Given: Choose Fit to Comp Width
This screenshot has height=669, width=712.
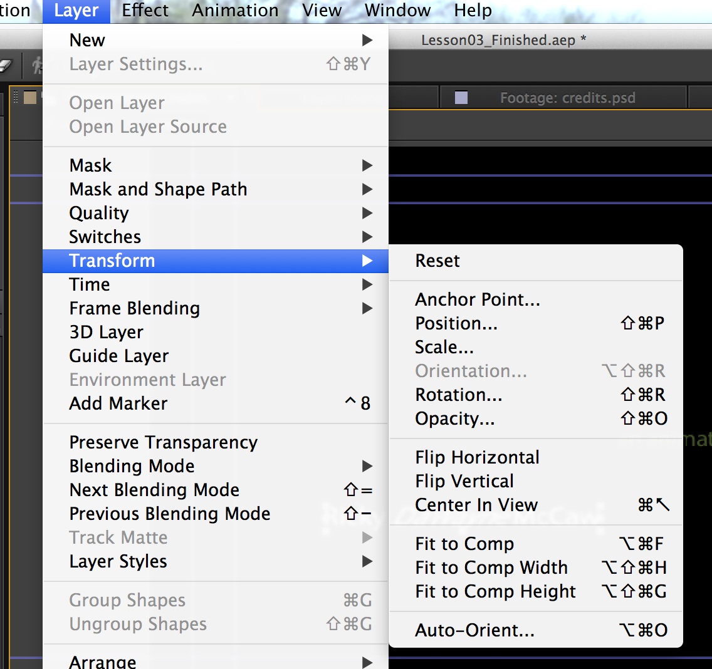Looking at the screenshot, I should pos(491,568).
